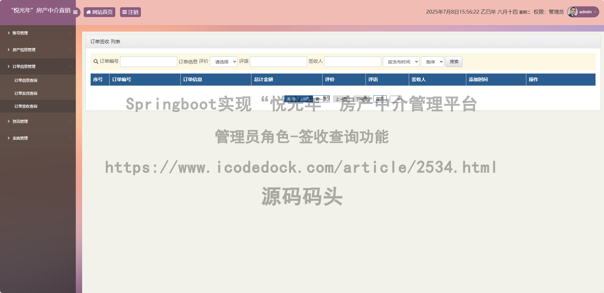Open 订单签收查询 submenu item
Screen dimensions: 604x293
(38, 106)
